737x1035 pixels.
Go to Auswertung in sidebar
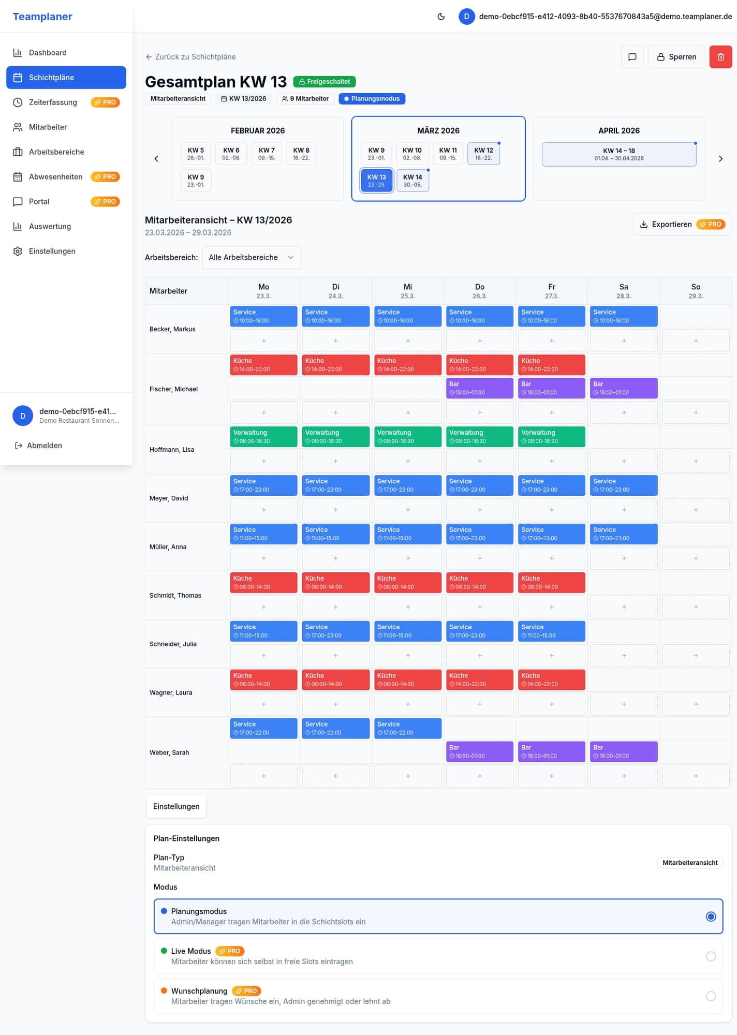pos(50,227)
